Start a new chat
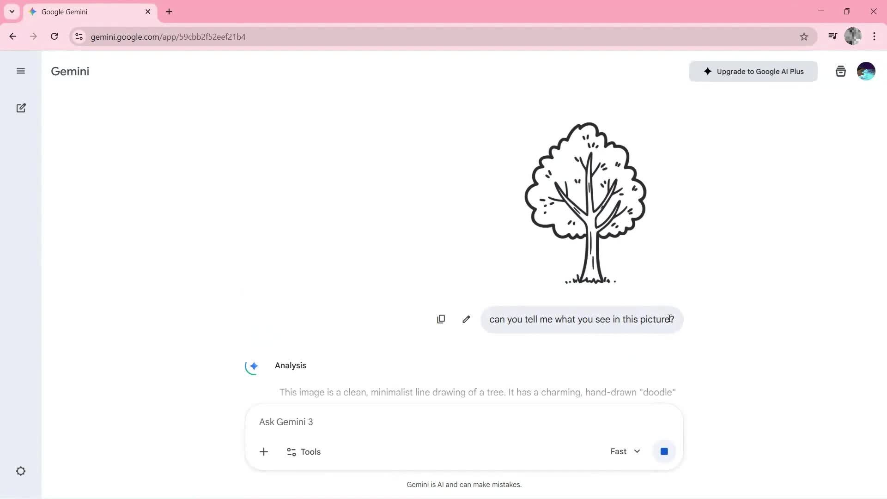Image resolution: width=887 pixels, height=499 pixels. (x=21, y=108)
